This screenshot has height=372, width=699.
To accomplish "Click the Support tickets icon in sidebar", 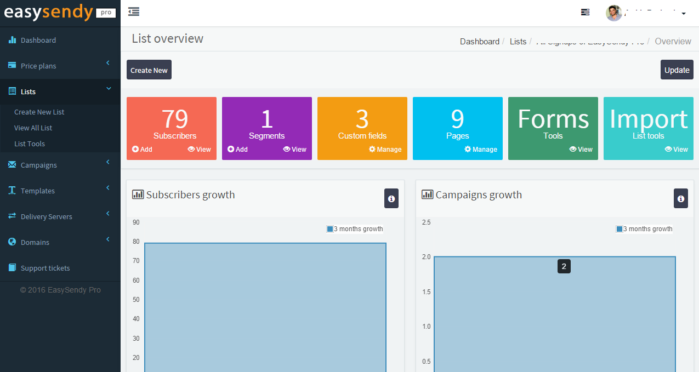I will (12, 268).
